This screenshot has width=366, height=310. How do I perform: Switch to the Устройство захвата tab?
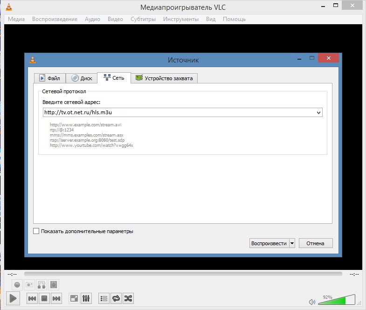(164, 78)
